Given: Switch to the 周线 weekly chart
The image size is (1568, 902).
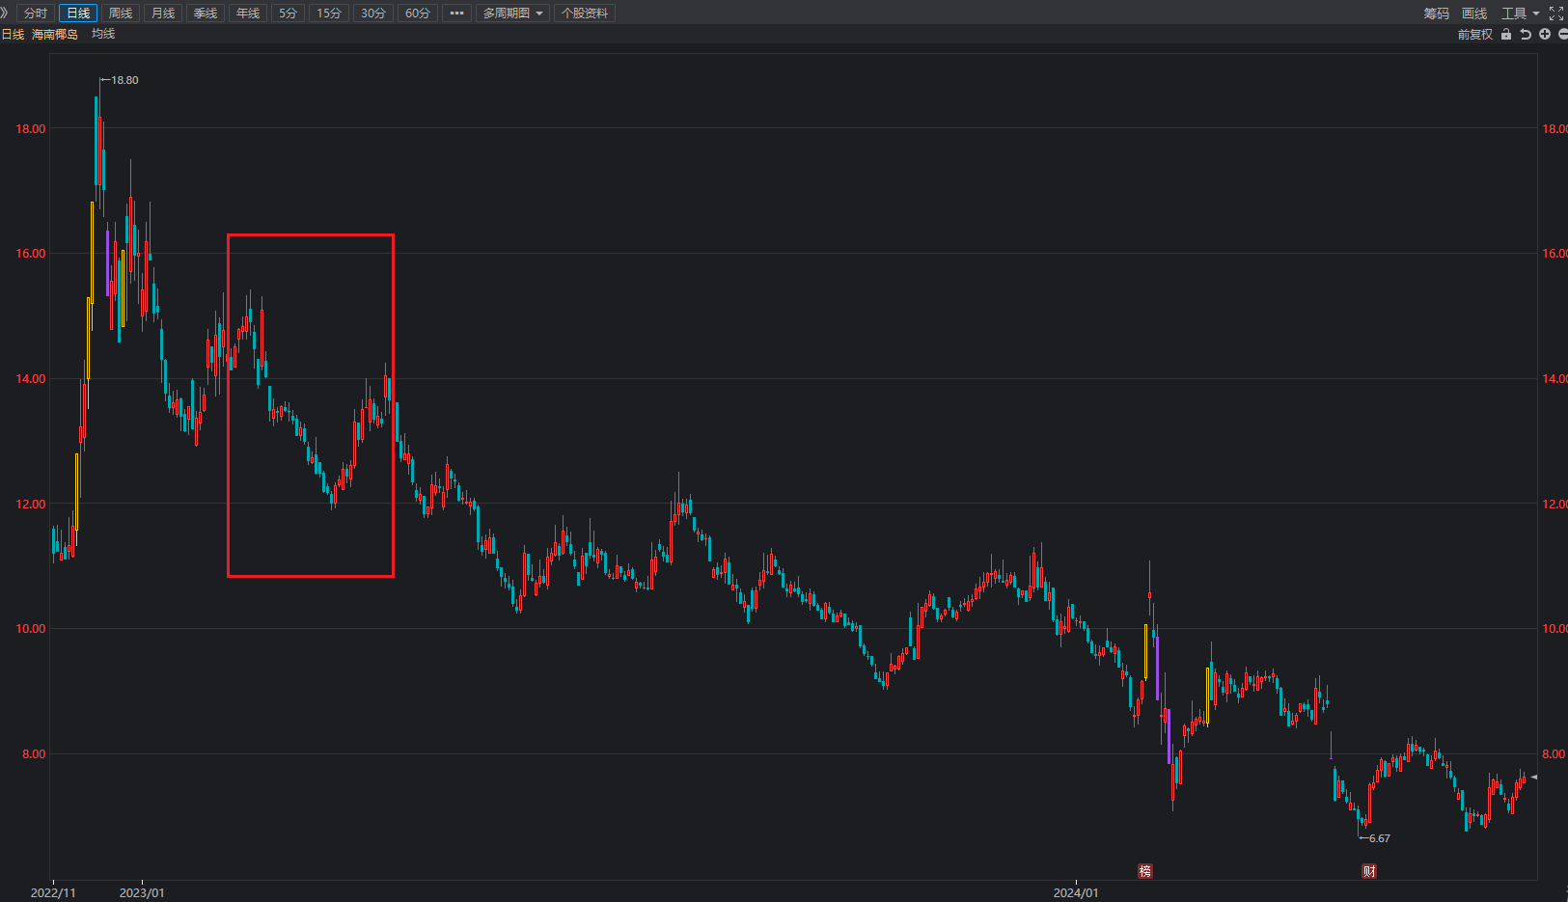Looking at the screenshot, I should [121, 14].
